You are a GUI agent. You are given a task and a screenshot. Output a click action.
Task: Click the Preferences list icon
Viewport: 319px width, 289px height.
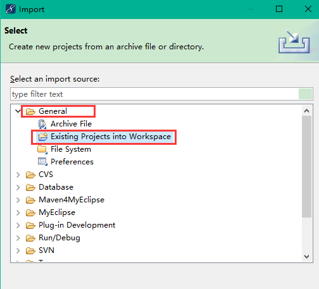tap(42, 162)
